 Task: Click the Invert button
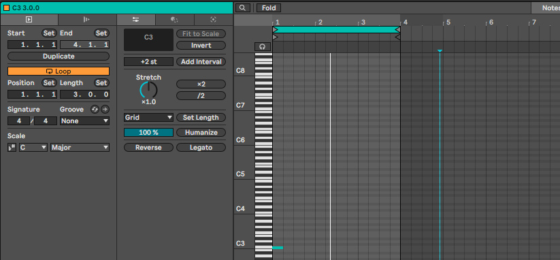tap(201, 46)
